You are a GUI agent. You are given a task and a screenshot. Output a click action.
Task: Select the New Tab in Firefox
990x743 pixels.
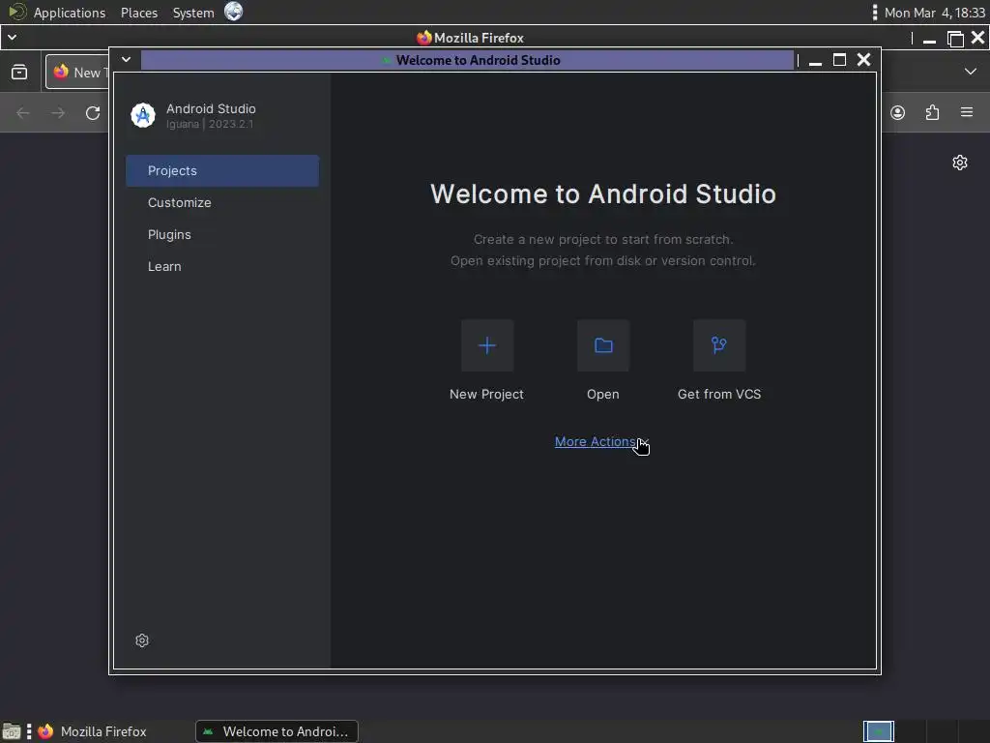click(x=78, y=72)
